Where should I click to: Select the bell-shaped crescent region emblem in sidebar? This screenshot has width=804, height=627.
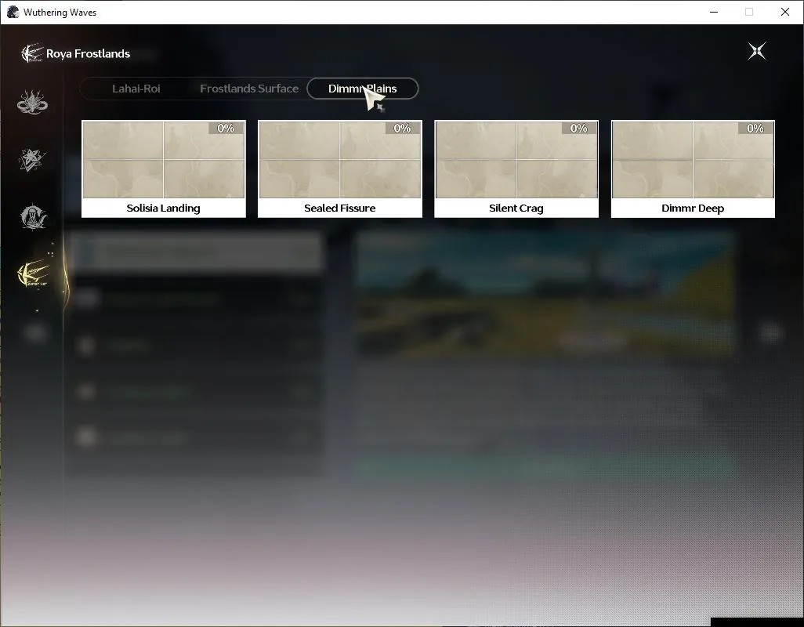click(x=34, y=217)
